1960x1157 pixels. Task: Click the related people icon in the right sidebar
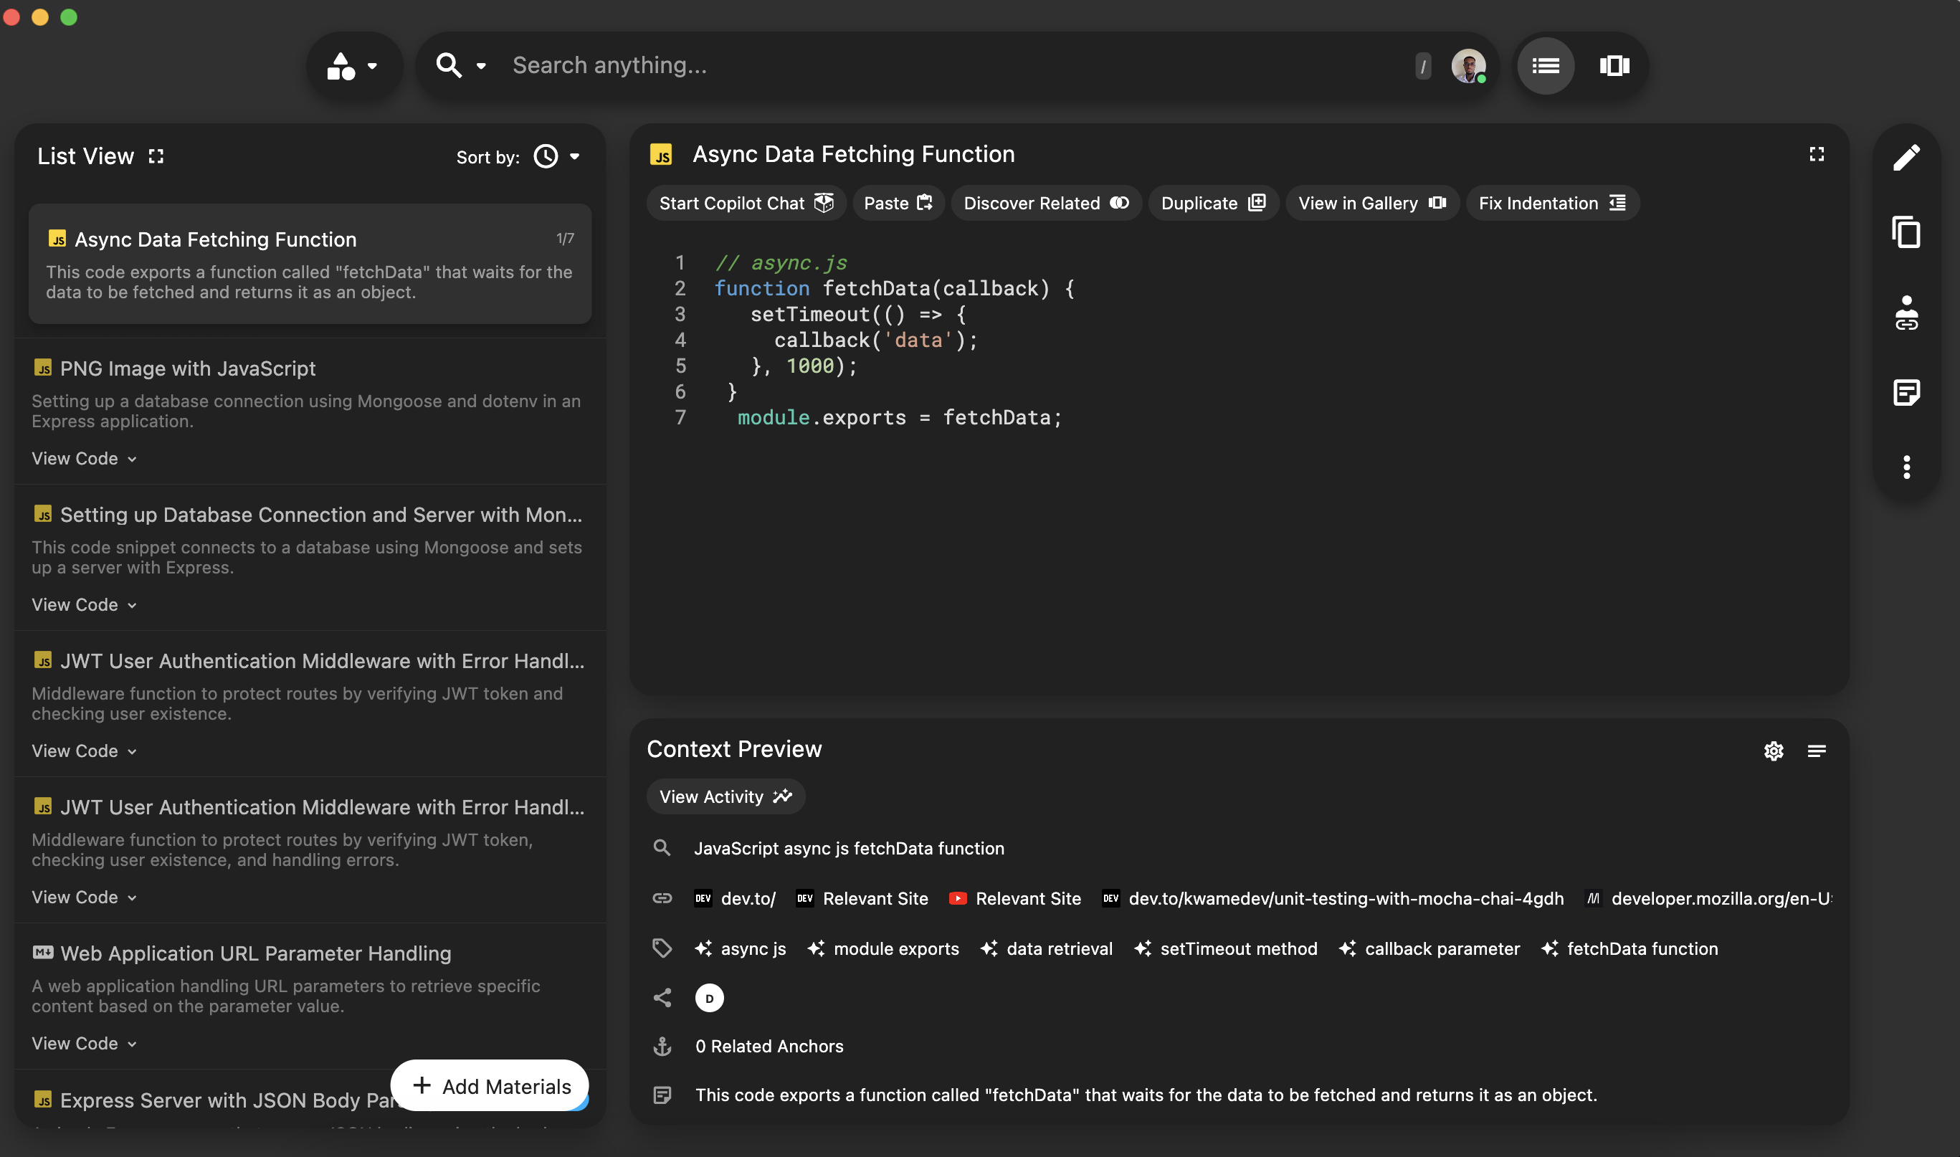[1907, 313]
